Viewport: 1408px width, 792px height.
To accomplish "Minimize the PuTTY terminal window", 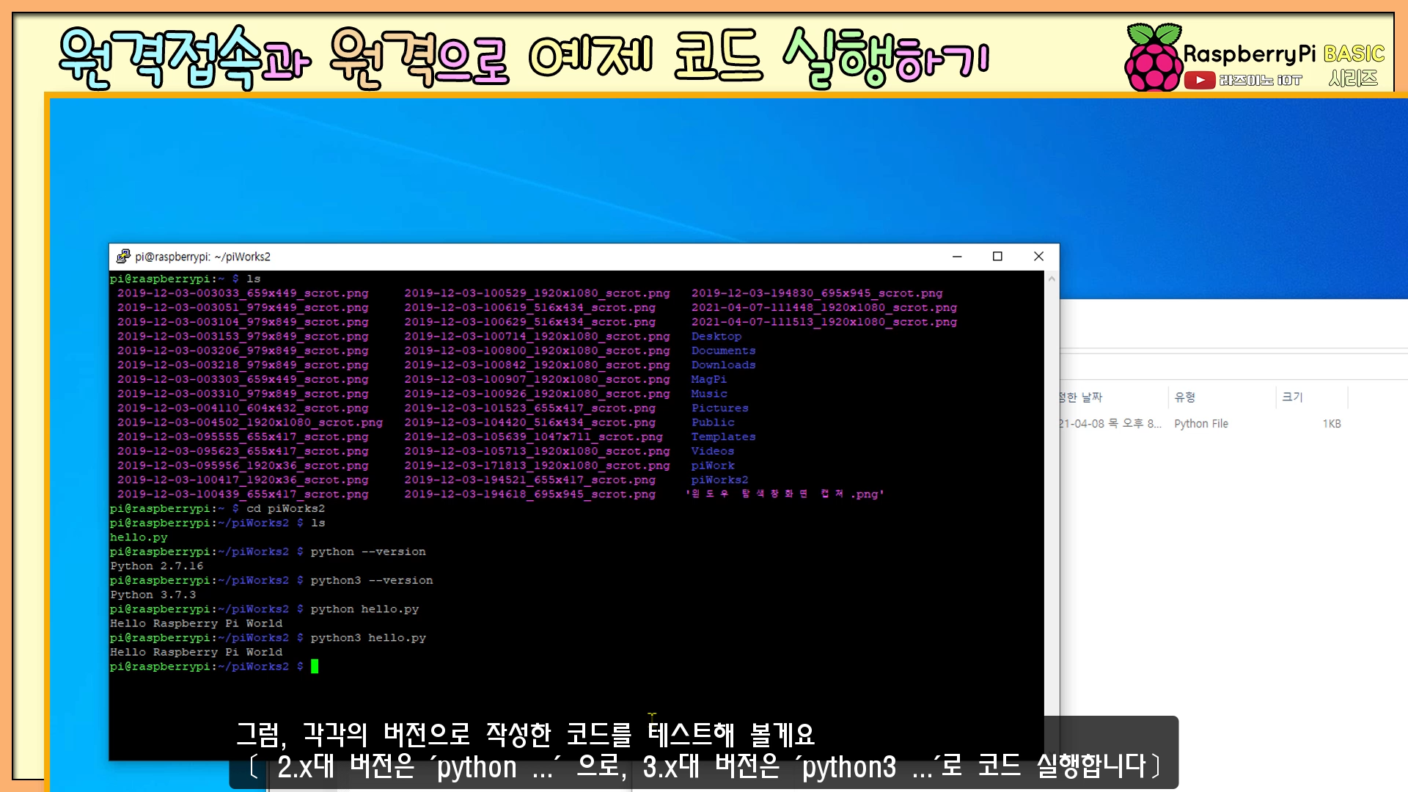I will tap(957, 256).
